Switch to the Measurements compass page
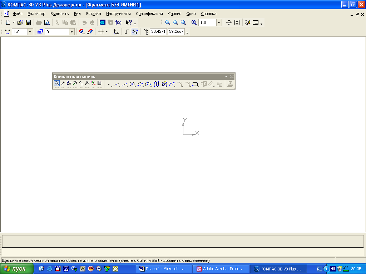Screen dimensions: 366x274 click(87, 84)
